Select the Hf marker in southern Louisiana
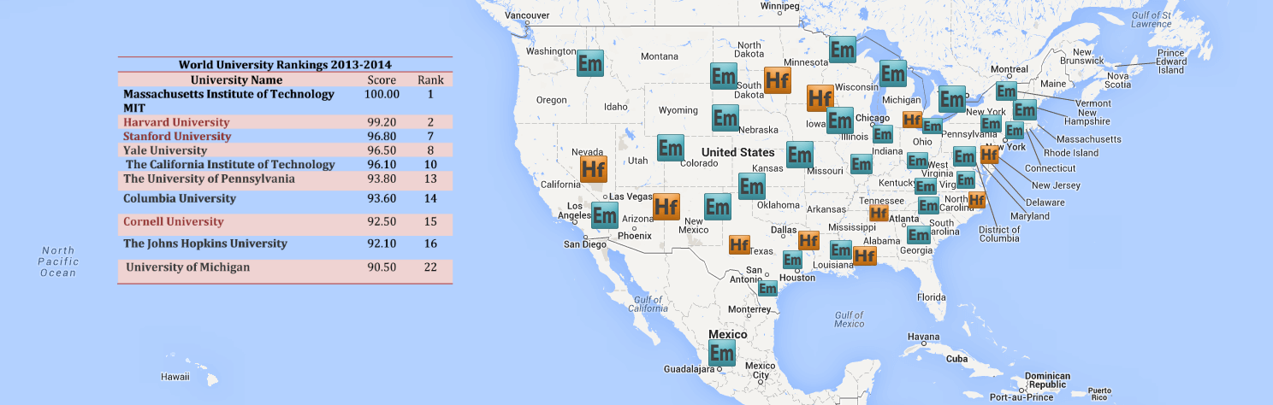This screenshot has width=1273, height=405. click(x=865, y=255)
